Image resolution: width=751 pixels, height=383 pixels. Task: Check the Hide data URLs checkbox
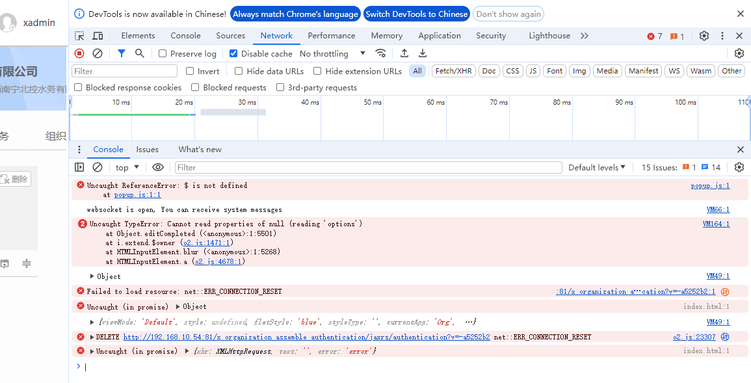point(239,71)
